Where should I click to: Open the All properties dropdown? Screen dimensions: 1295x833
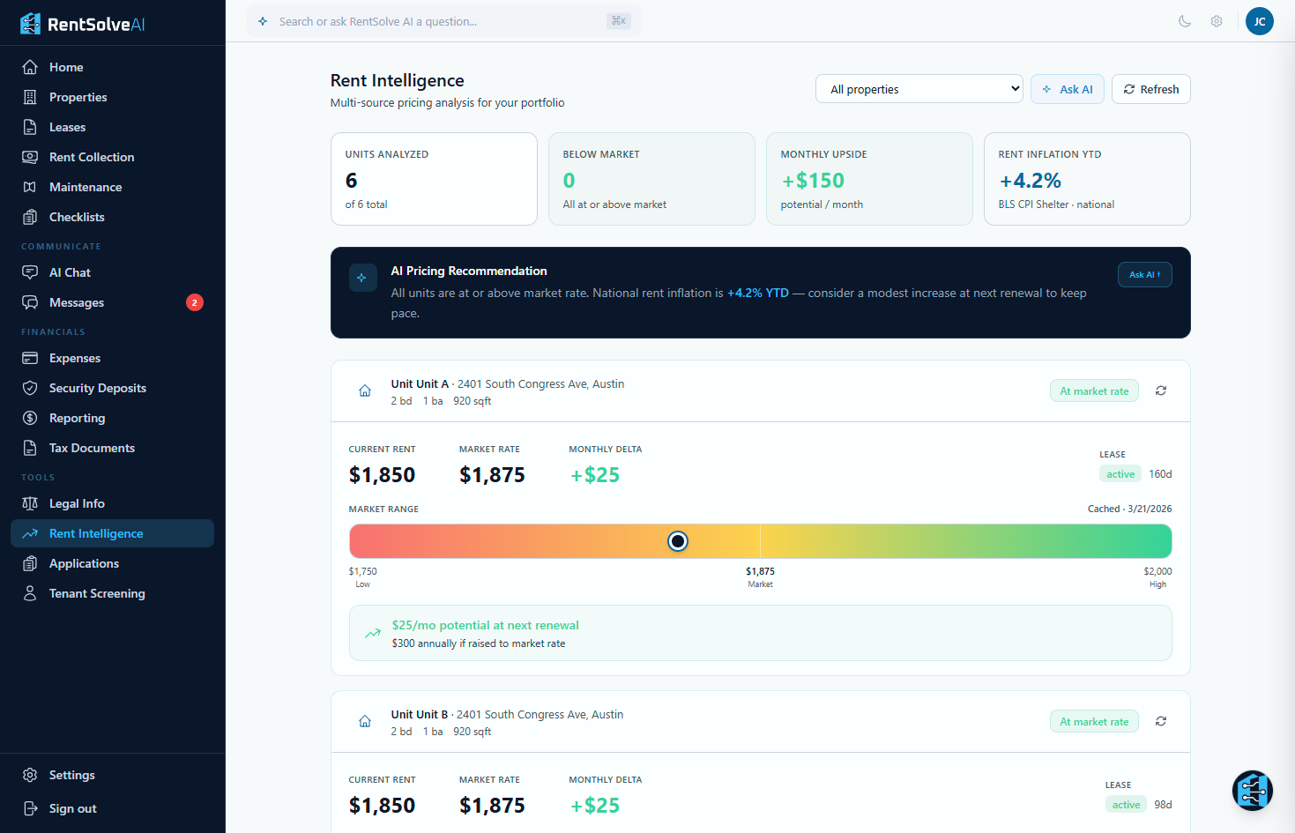pyautogui.click(x=919, y=89)
